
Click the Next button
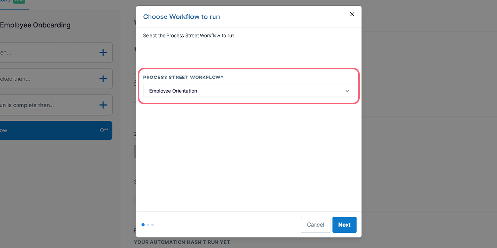tap(344, 225)
